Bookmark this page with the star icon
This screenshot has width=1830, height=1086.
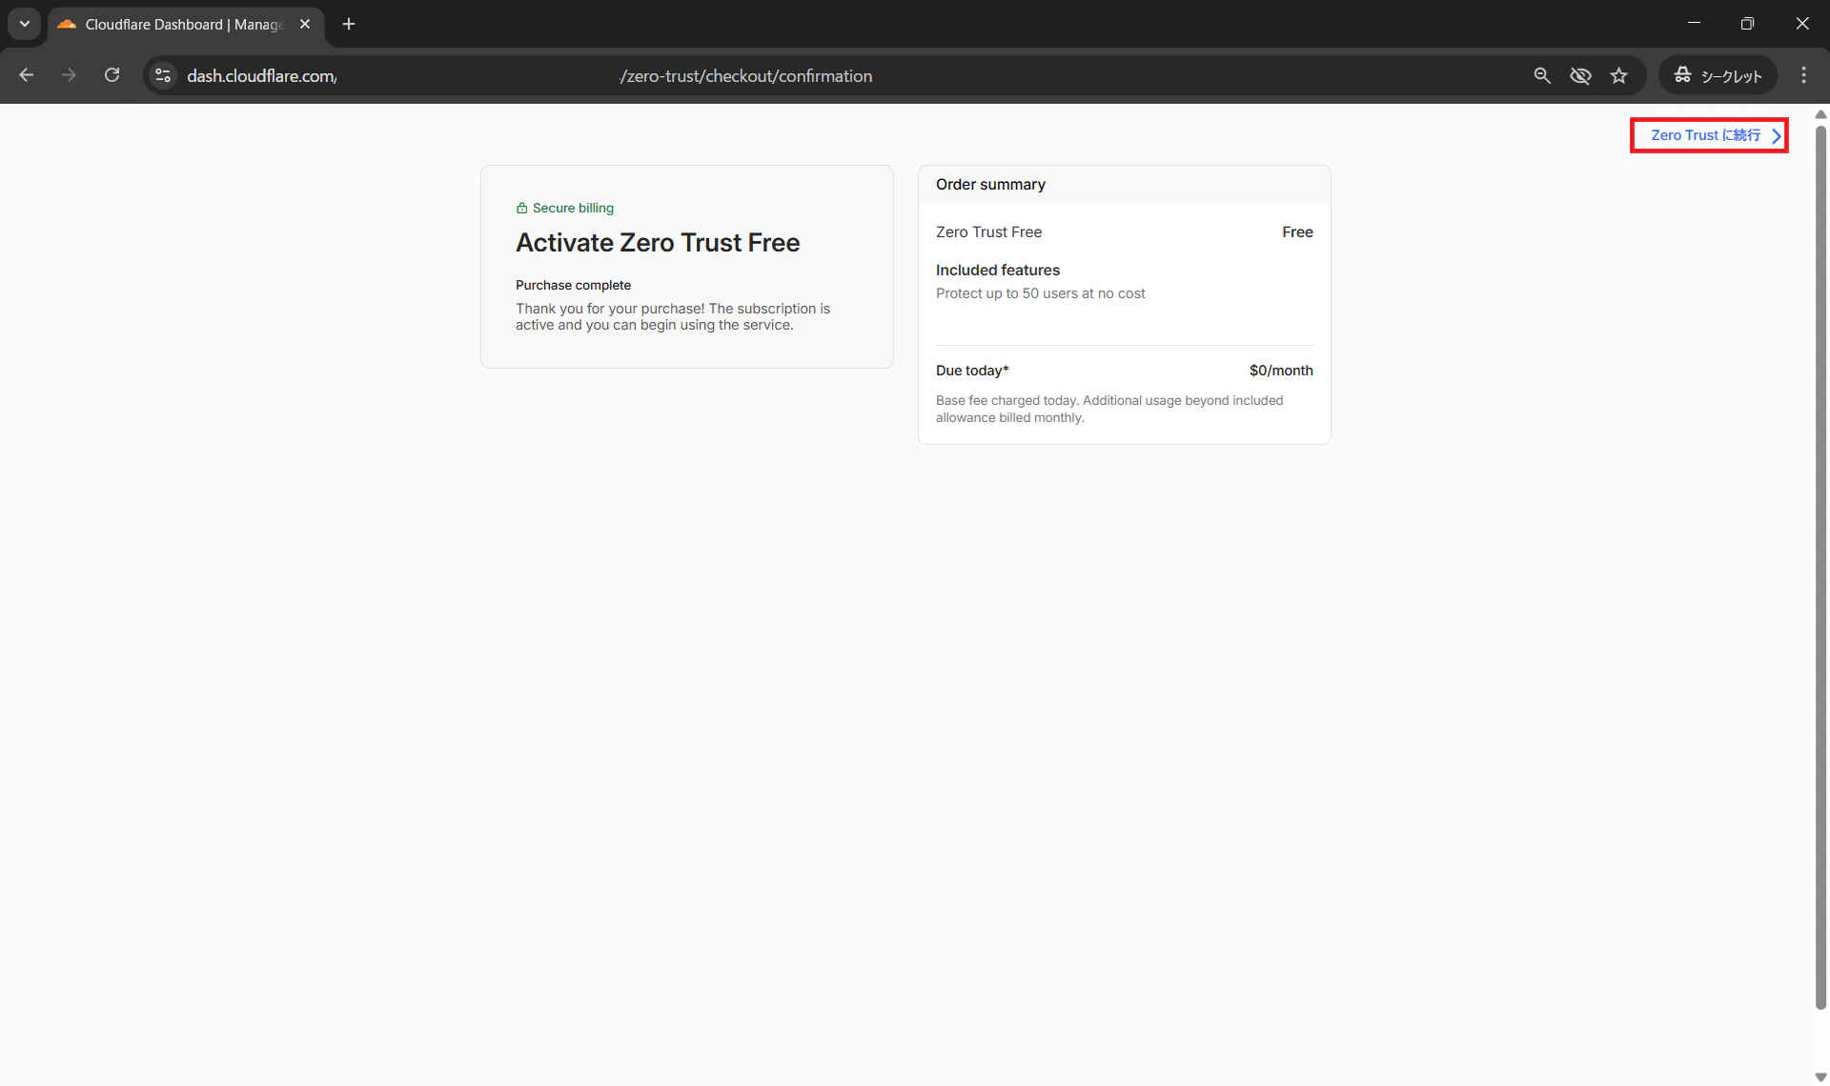pyautogui.click(x=1619, y=75)
